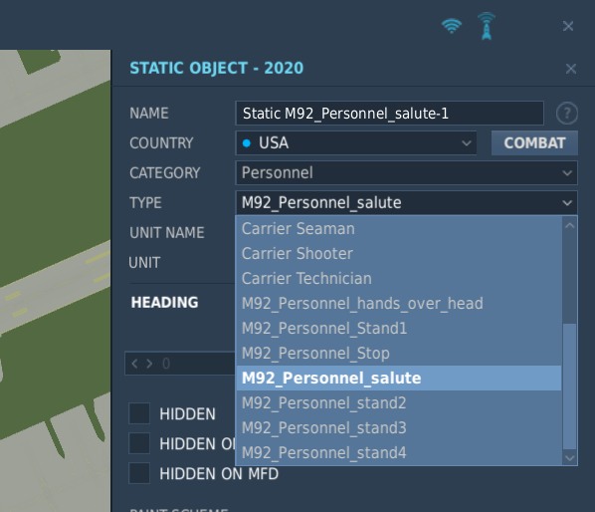The height and width of the screenshot is (512, 595).
Task: Click the dropdown list scrollbar thumb
Action: click(x=569, y=386)
